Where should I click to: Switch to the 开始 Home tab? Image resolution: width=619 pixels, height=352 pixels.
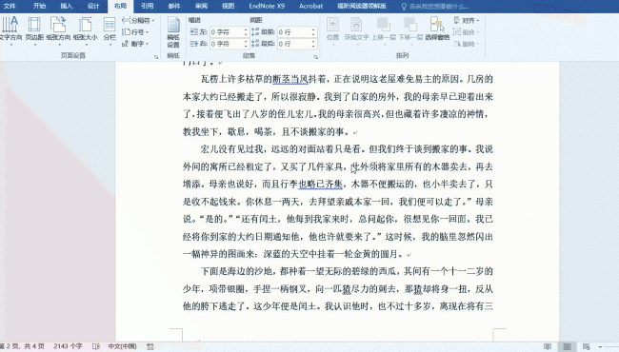coord(39,6)
